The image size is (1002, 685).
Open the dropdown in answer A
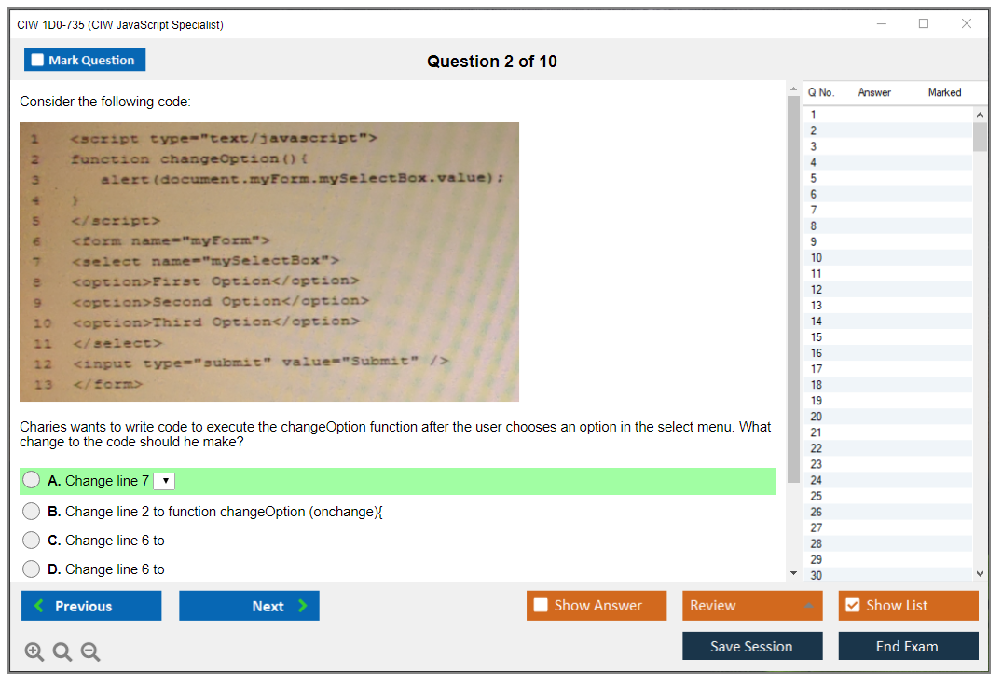coord(164,481)
